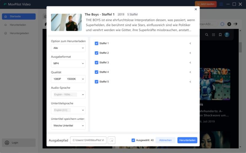The image size is (246, 153).
Task: Open the hamburger menu in title bar
Action: coord(221,4)
